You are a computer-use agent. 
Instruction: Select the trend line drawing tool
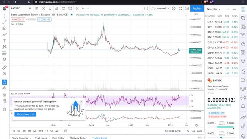(x=4, y=22)
